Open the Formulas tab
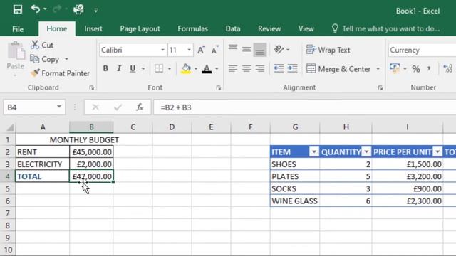Image resolution: width=456 pixels, height=256 pixels. click(x=192, y=29)
